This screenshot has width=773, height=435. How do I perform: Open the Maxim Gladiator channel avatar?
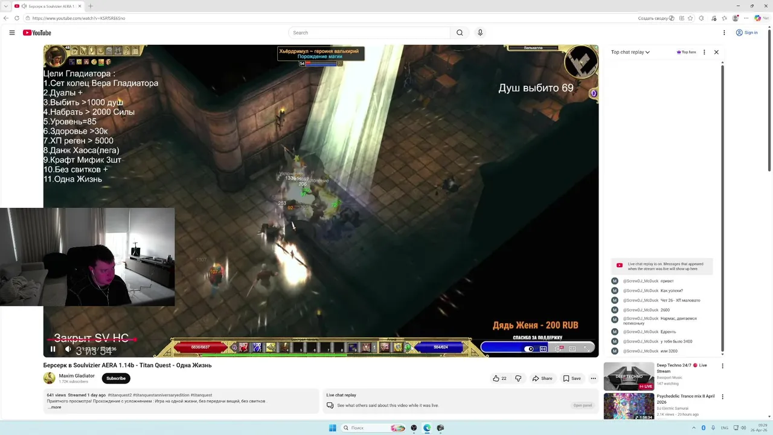[x=49, y=378]
